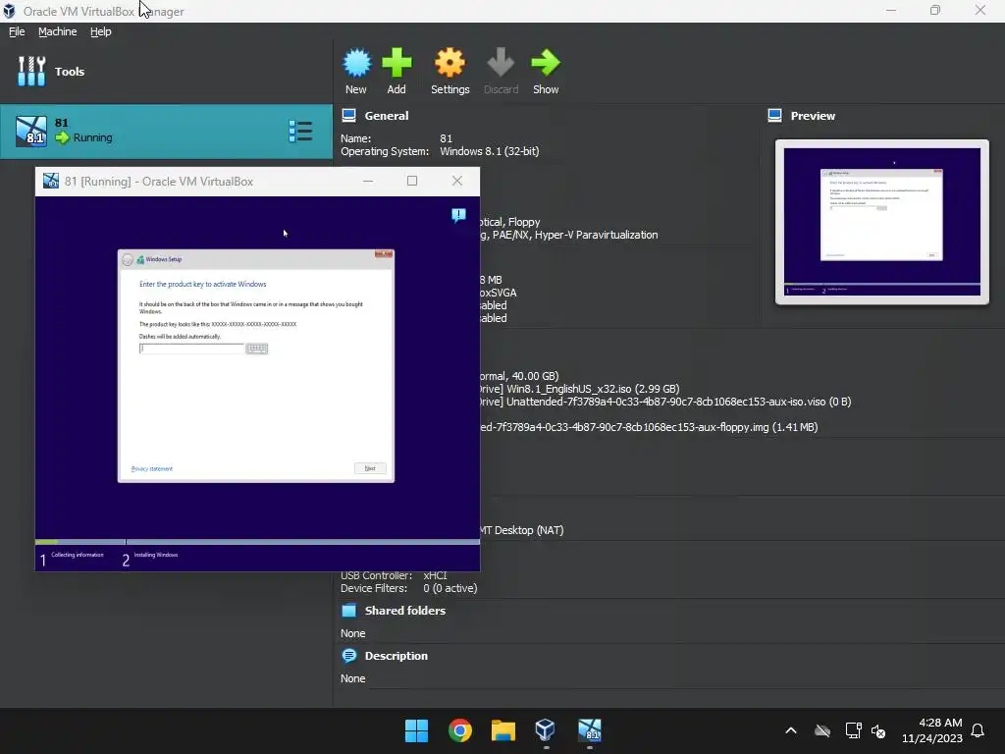Image resolution: width=1005 pixels, height=754 pixels.
Task: Click the 'Running' status text
Action: [93, 137]
